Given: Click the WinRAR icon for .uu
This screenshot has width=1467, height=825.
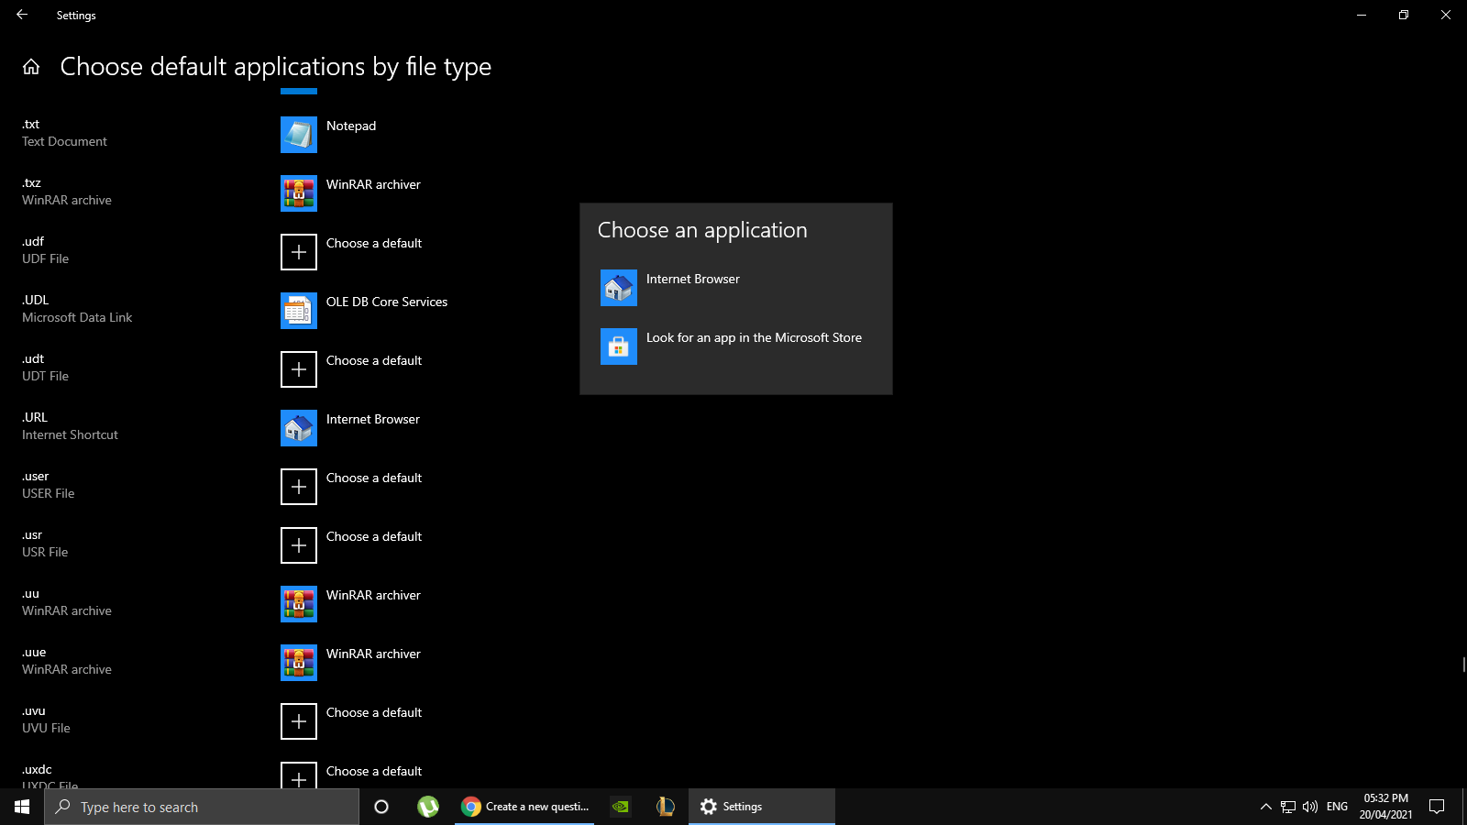Looking at the screenshot, I should [x=299, y=604].
